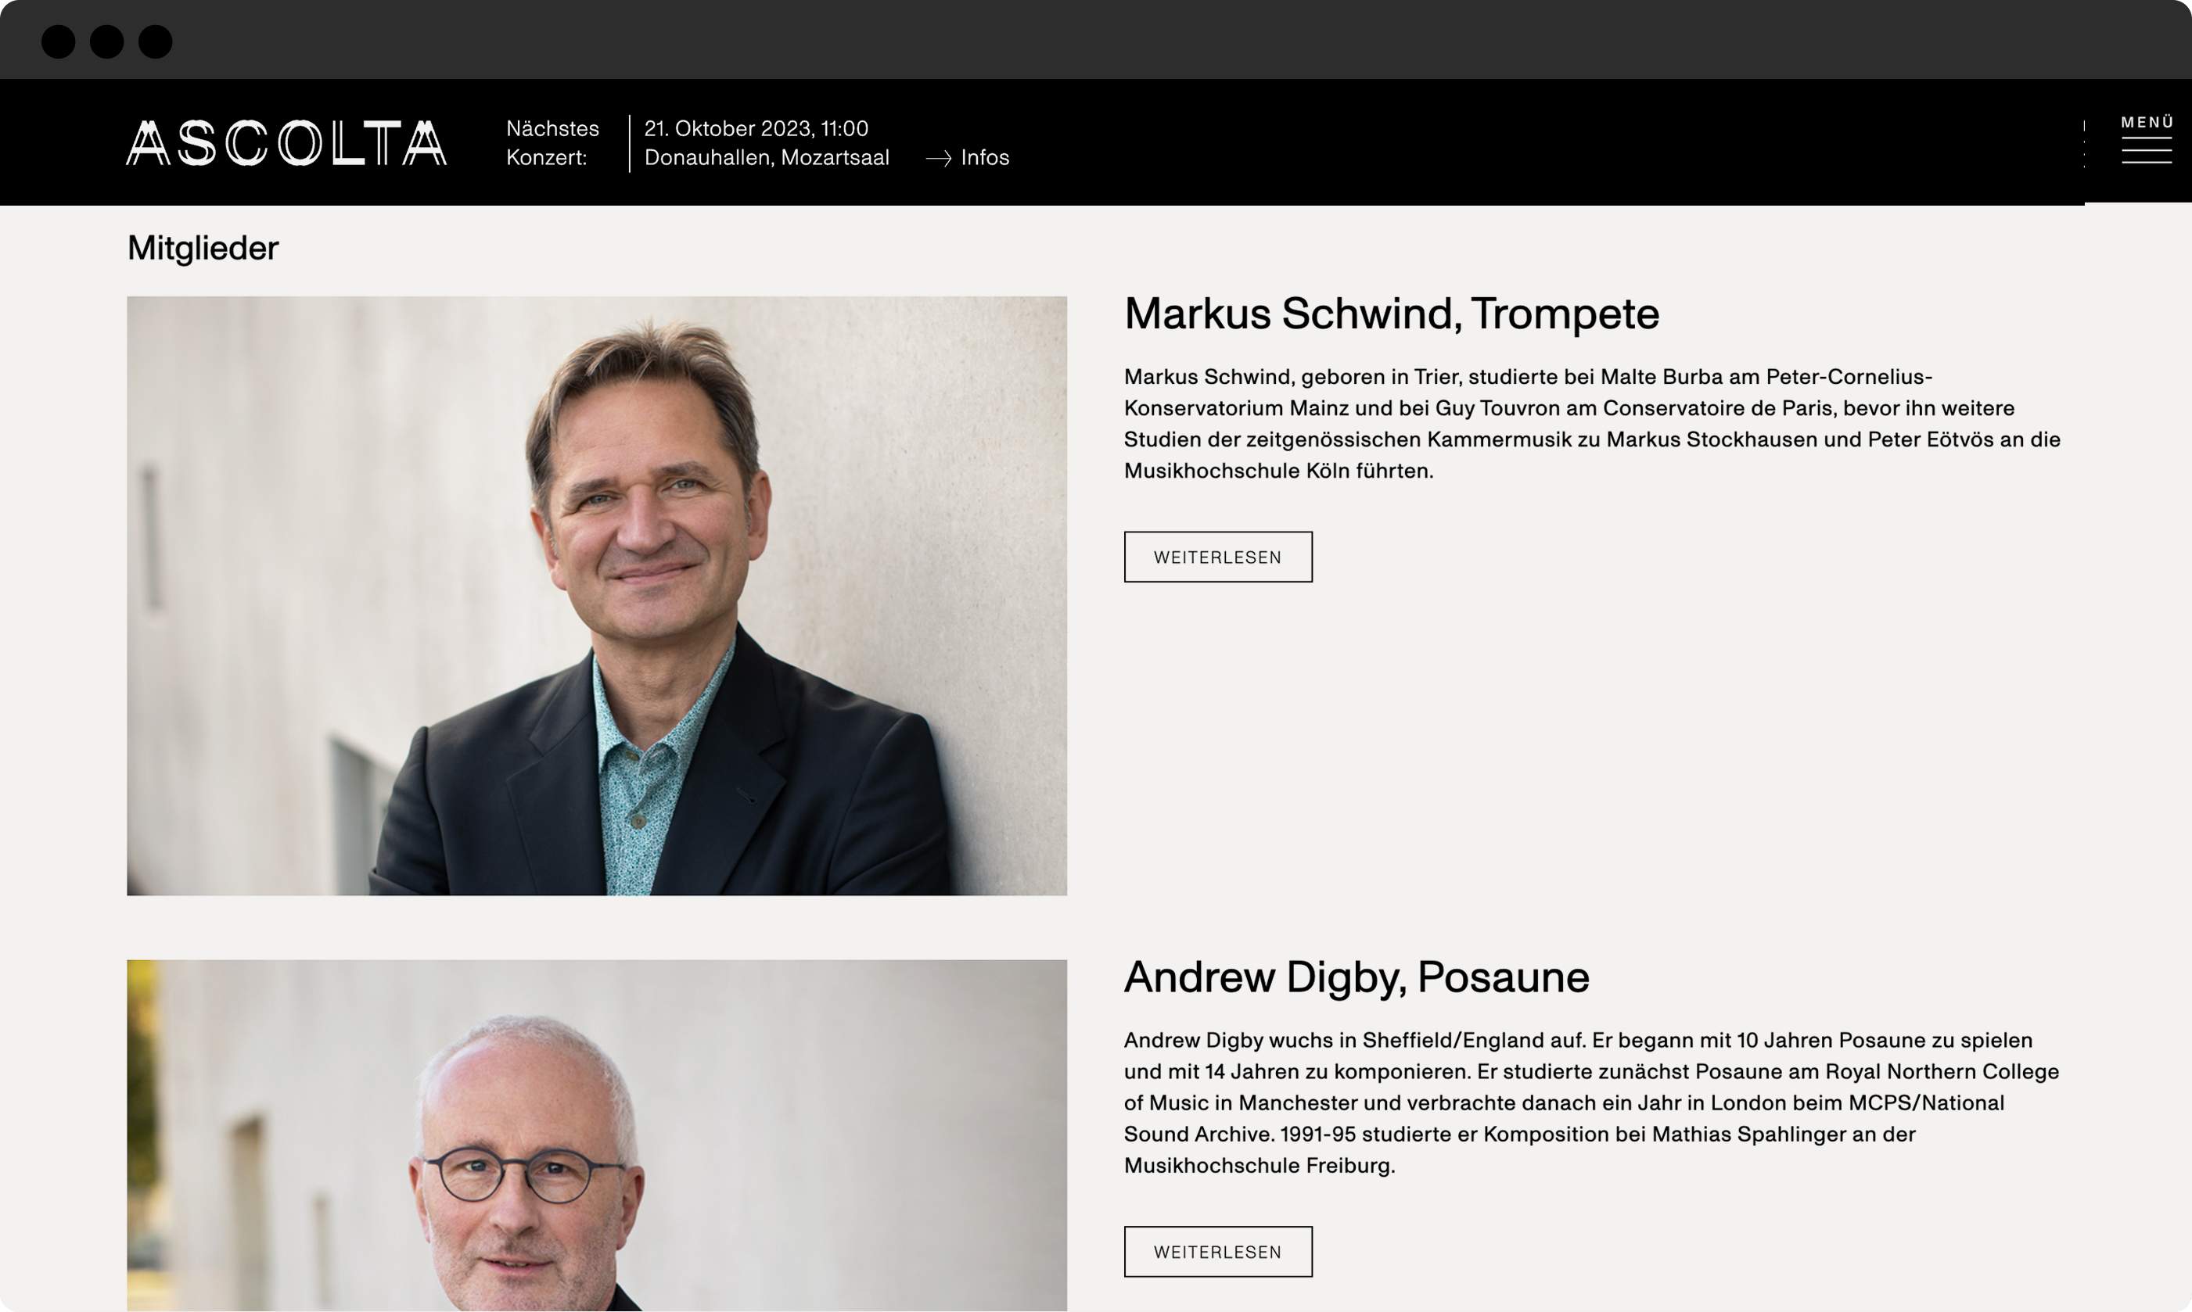Click the 'Donauhallen, Mozartsaal' venue text

(x=766, y=157)
